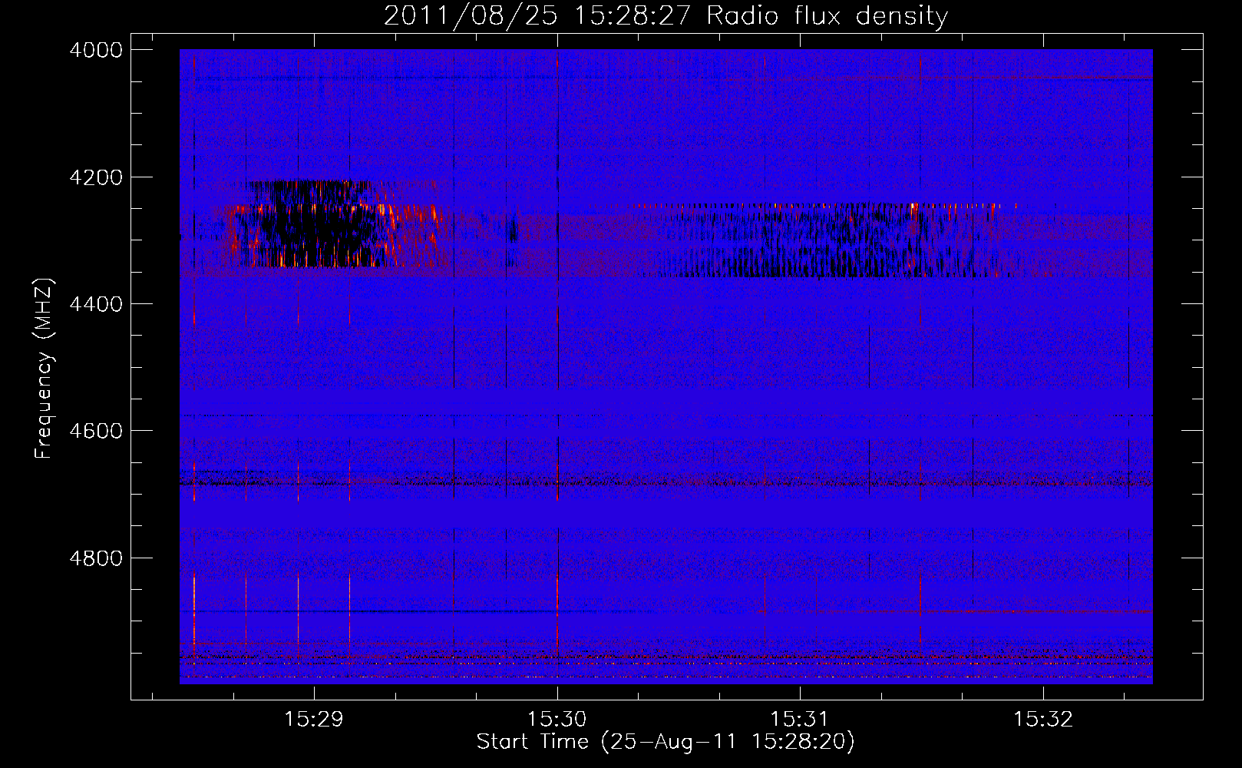The height and width of the screenshot is (768, 1242).
Task: Click the 4400 frequency axis label
Action: (96, 304)
